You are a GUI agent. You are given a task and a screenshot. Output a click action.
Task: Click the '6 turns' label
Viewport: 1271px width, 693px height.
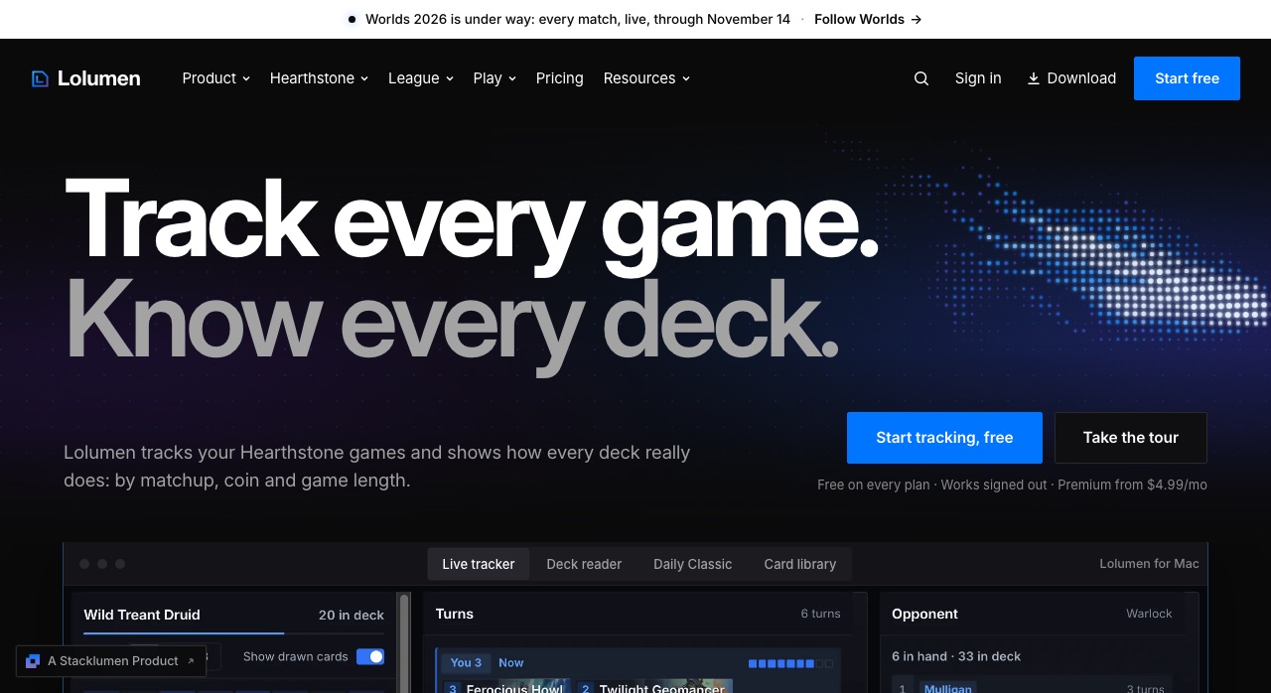[821, 614]
